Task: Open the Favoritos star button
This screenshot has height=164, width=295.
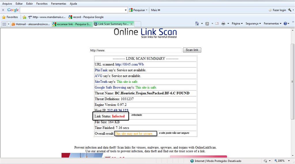Action: (10, 17)
